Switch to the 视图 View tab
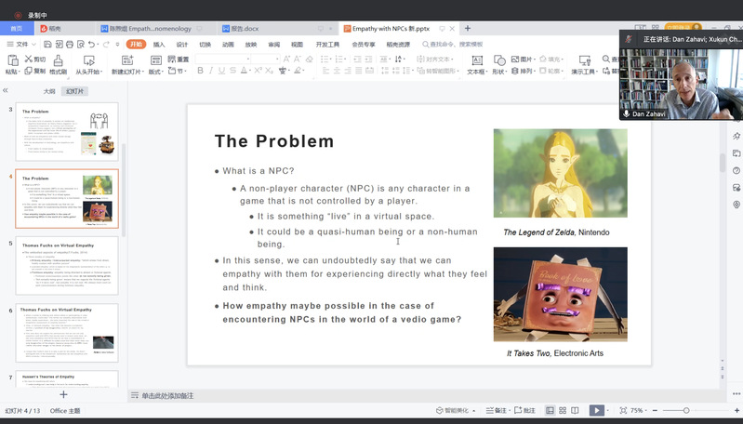The width and height of the screenshot is (743, 424). pyautogui.click(x=297, y=44)
